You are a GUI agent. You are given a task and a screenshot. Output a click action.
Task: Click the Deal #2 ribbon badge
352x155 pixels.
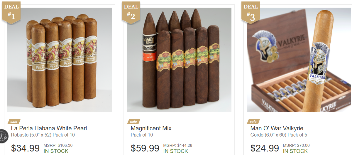click(131, 12)
